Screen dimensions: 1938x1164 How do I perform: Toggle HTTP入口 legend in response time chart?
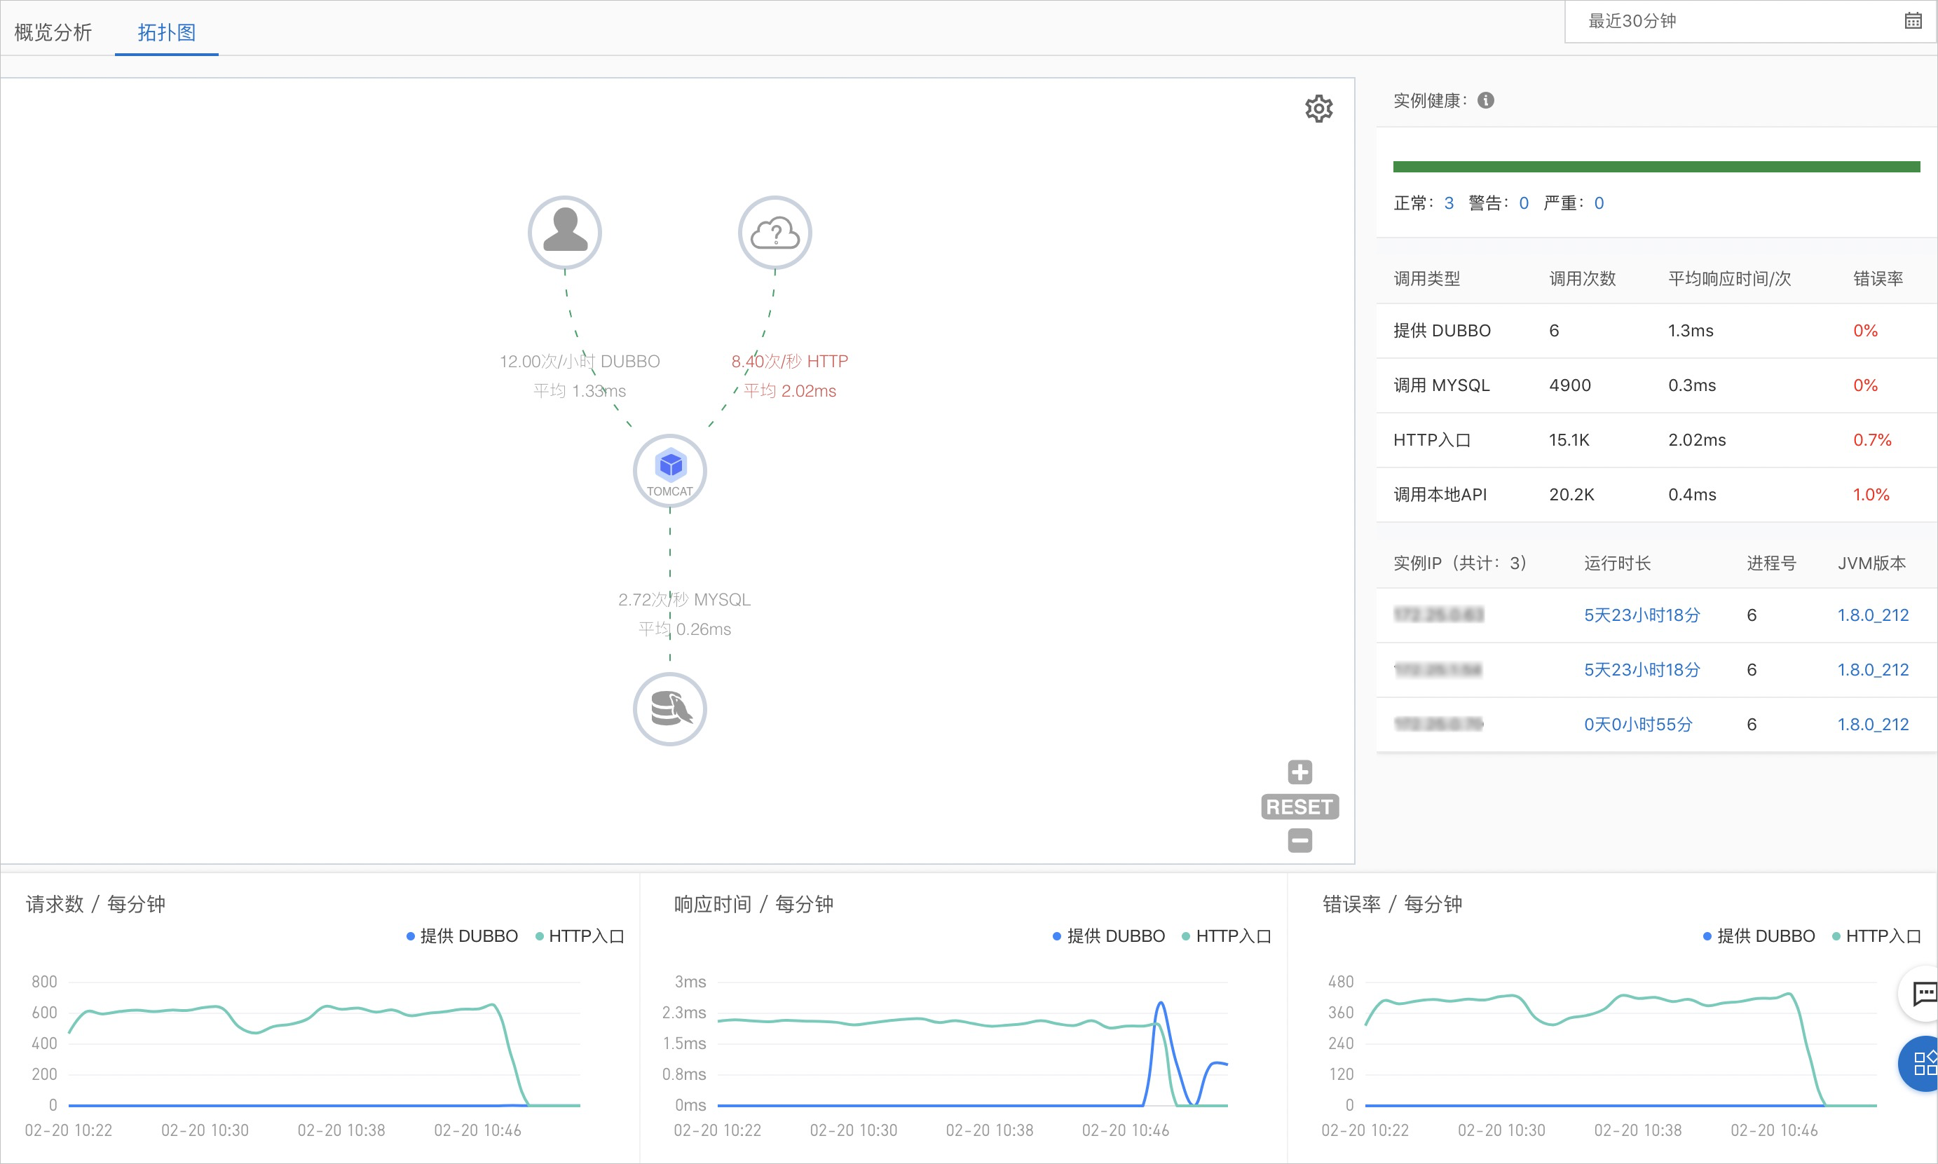(x=1226, y=936)
